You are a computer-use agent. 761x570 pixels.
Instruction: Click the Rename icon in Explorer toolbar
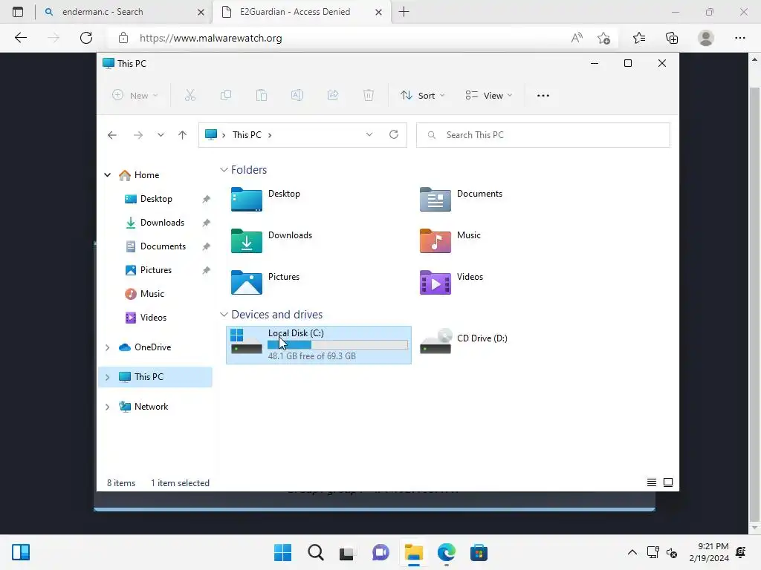pyautogui.click(x=297, y=96)
